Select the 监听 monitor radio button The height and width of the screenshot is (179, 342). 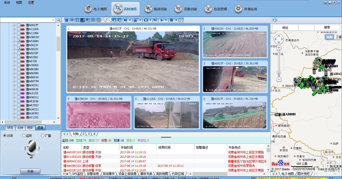[x=24, y=136]
